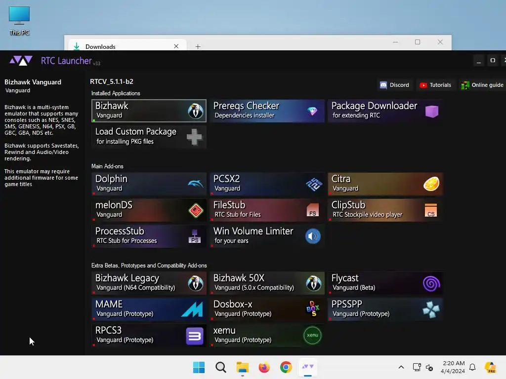Select the Dolphin Vanguard add-on title
This screenshot has width=506, height=379.
tap(111, 179)
